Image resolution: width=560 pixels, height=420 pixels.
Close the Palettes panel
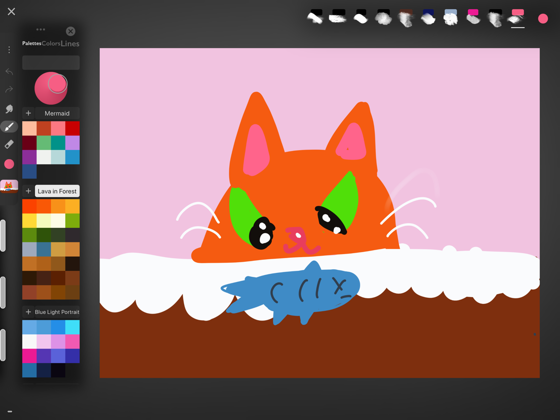71,31
